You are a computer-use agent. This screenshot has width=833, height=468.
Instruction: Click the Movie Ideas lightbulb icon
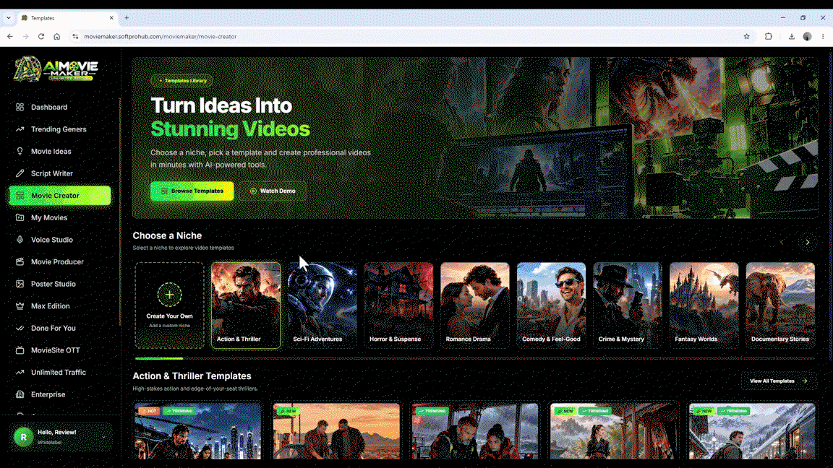point(20,151)
